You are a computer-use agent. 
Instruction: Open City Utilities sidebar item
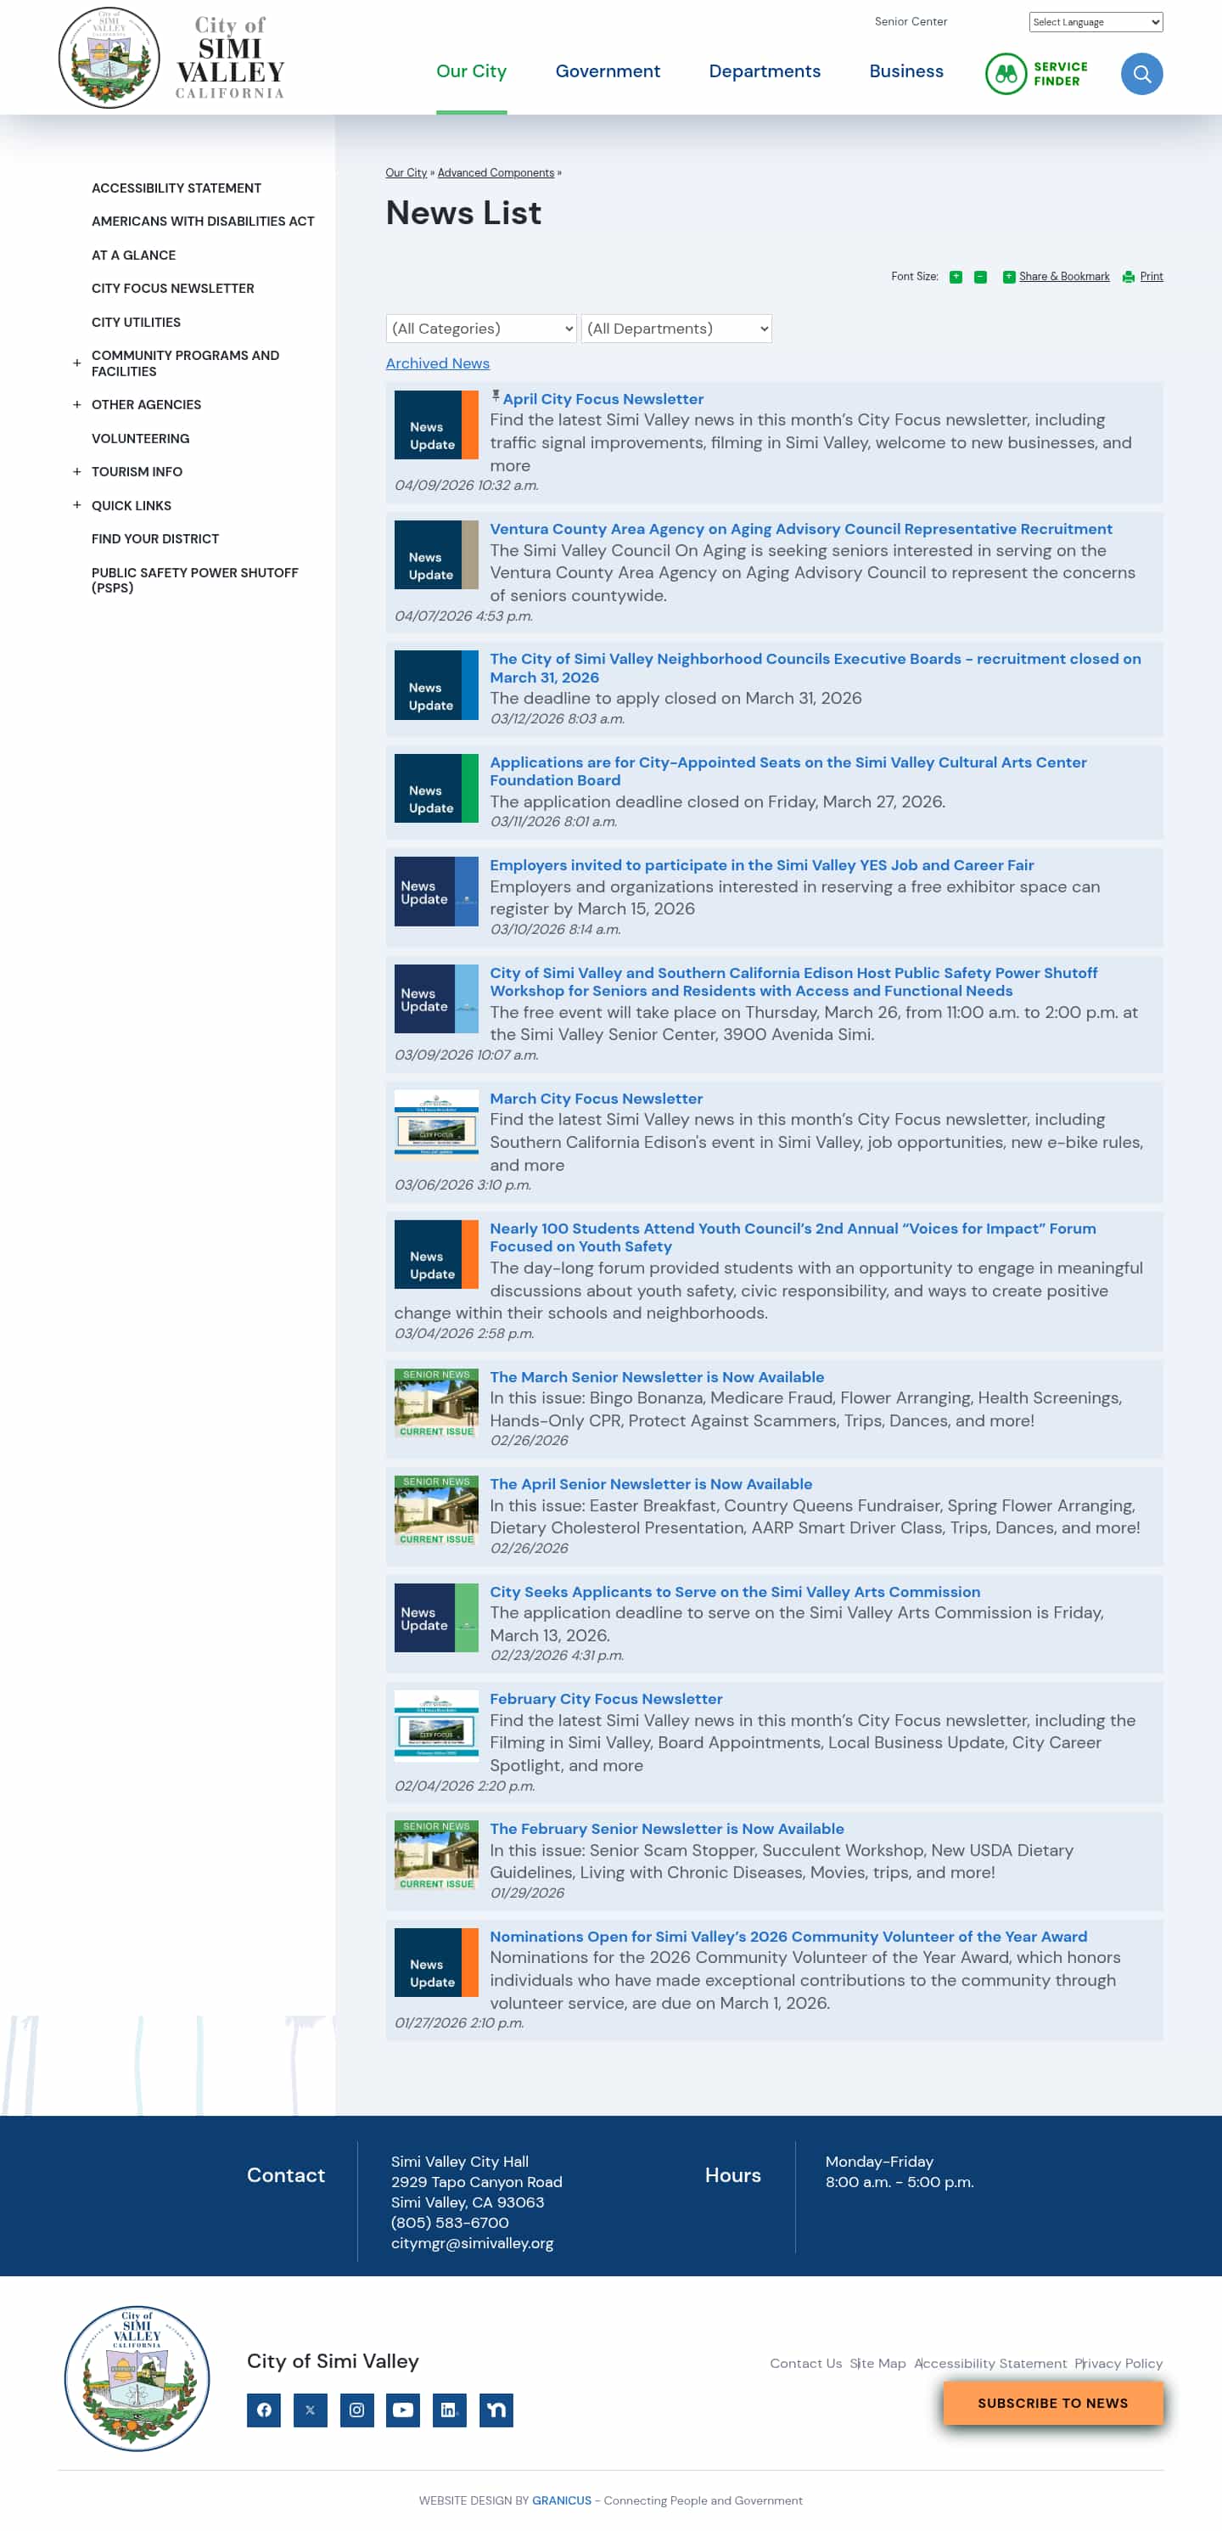click(137, 323)
